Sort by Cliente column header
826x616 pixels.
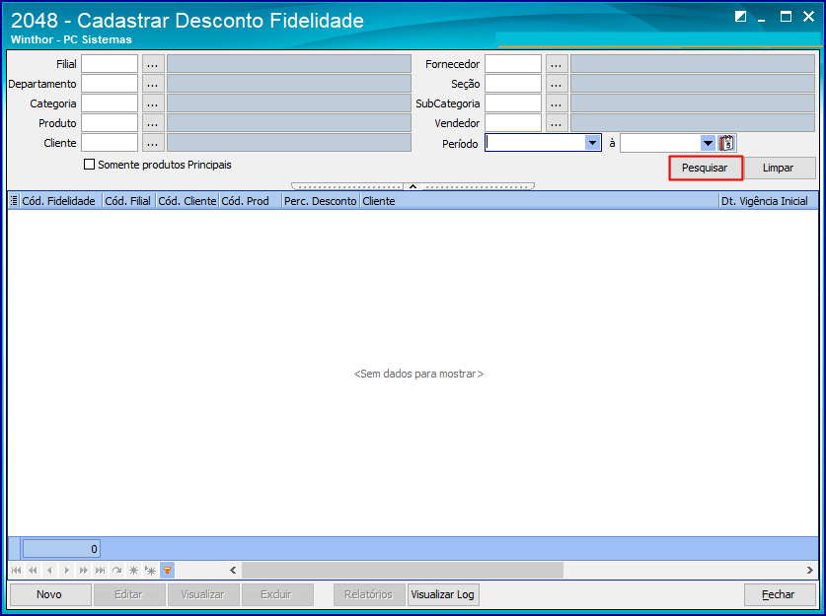pos(540,201)
